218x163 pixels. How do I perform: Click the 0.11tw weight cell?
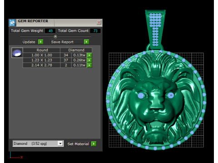(79, 65)
